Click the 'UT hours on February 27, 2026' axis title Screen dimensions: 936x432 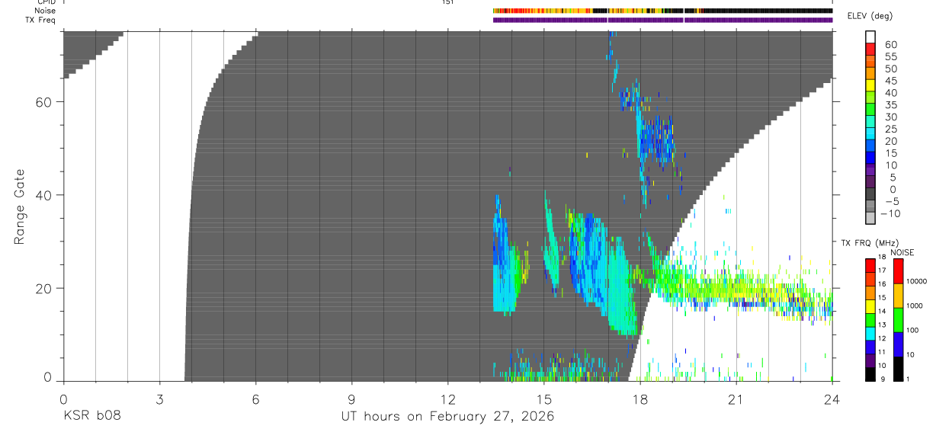pos(447,417)
